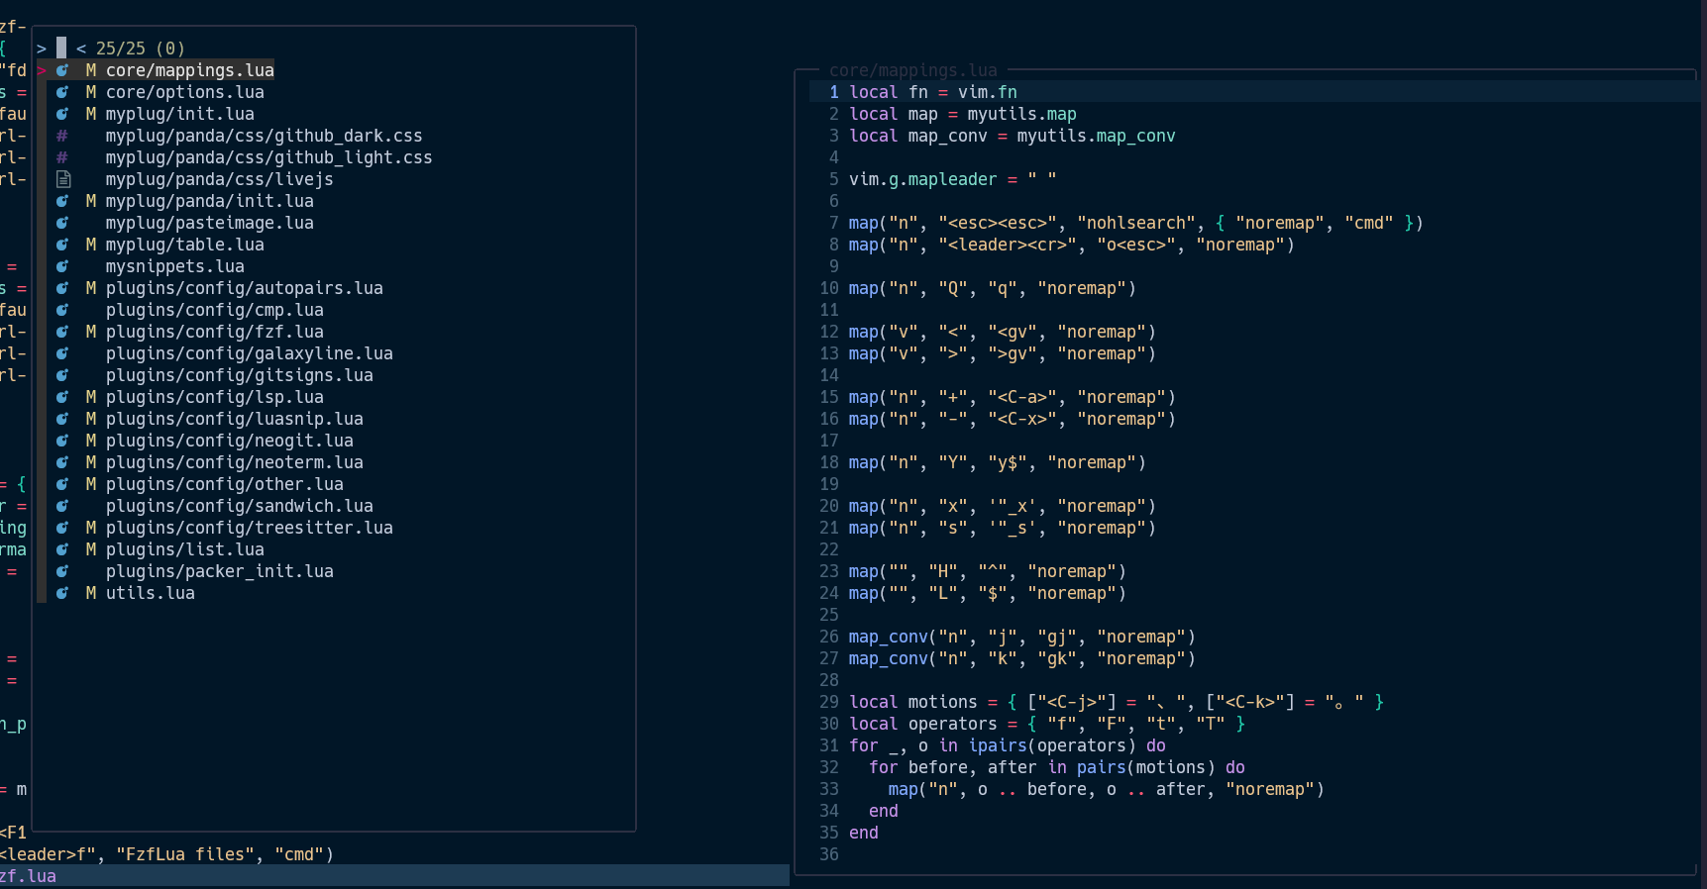Click the Lua icon beside myplug/pasteimage.lua
The width and height of the screenshot is (1707, 889).
pos(62,223)
